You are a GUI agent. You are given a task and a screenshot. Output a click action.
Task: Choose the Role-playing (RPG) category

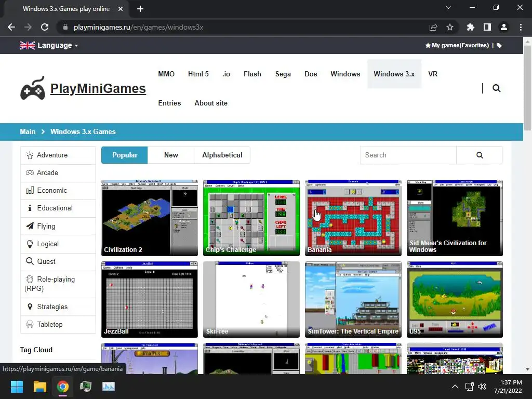click(58, 284)
